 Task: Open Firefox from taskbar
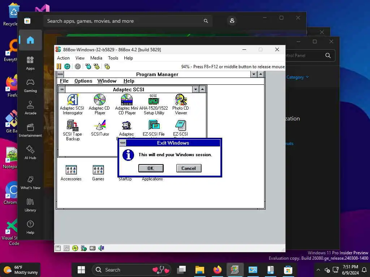click(x=217, y=270)
